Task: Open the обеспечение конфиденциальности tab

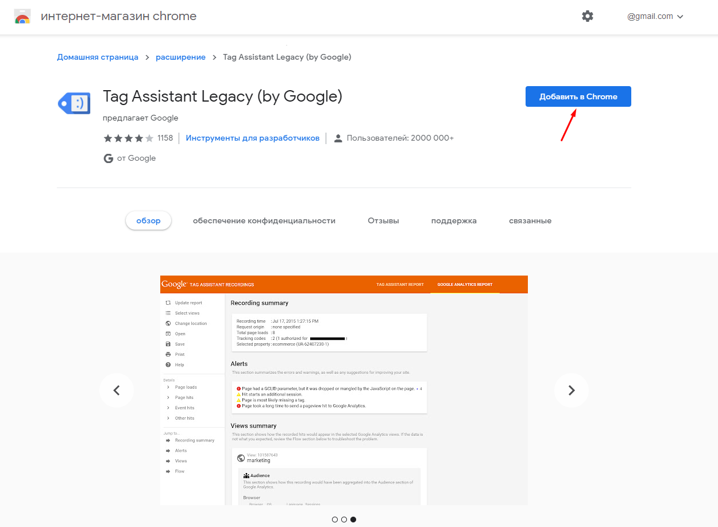Action: point(264,221)
